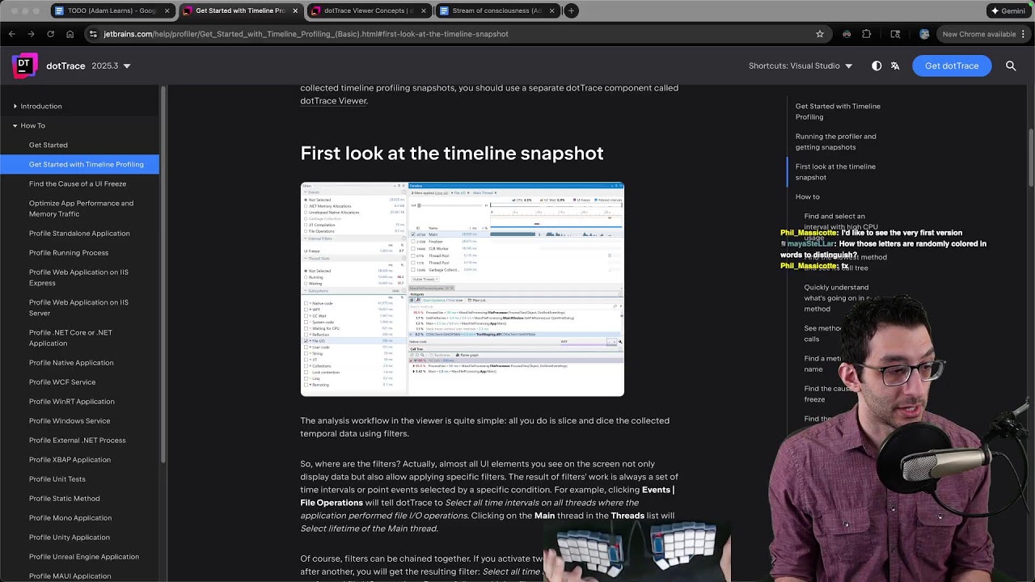The width and height of the screenshot is (1035, 582).
Task: Open Profile WinRT Application
Action: pyautogui.click(x=72, y=402)
